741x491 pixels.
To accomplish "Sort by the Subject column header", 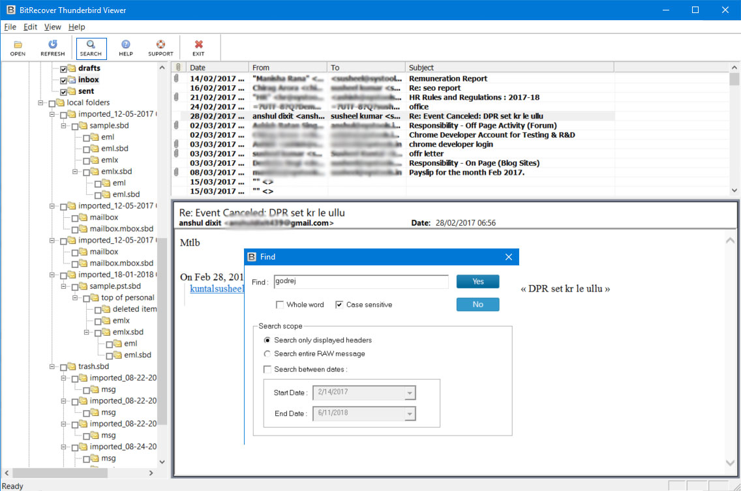I will click(x=509, y=67).
